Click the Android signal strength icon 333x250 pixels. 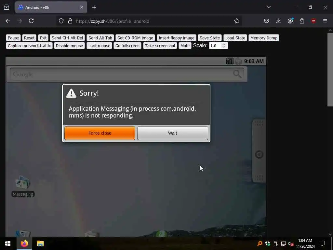pos(230,61)
